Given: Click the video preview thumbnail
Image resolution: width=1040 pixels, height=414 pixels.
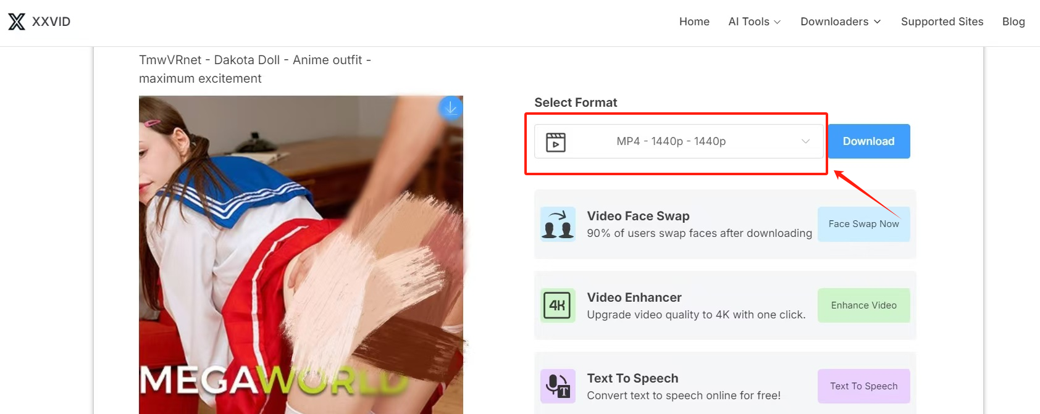Looking at the screenshot, I should 301,255.
